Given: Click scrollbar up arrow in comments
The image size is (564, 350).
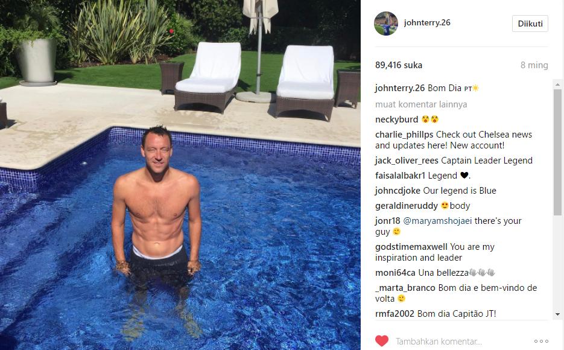Looking at the screenshot, I should (x=557, y=85).
